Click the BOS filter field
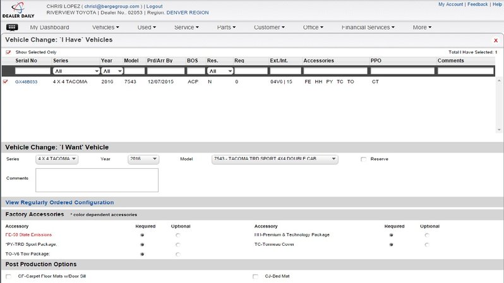 click(x=196, y=71)
